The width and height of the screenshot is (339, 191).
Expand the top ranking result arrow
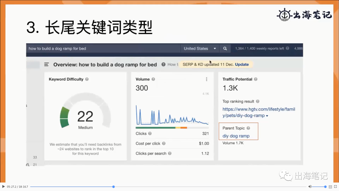point(267,116)
